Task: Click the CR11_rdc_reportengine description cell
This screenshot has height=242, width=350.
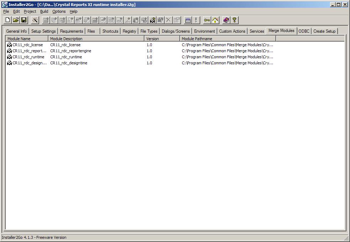Action: point(70,50)
